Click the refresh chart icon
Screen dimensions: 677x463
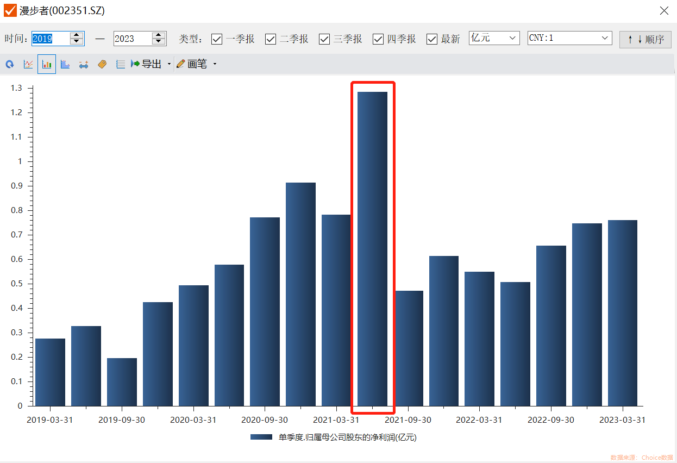(10, 64)
